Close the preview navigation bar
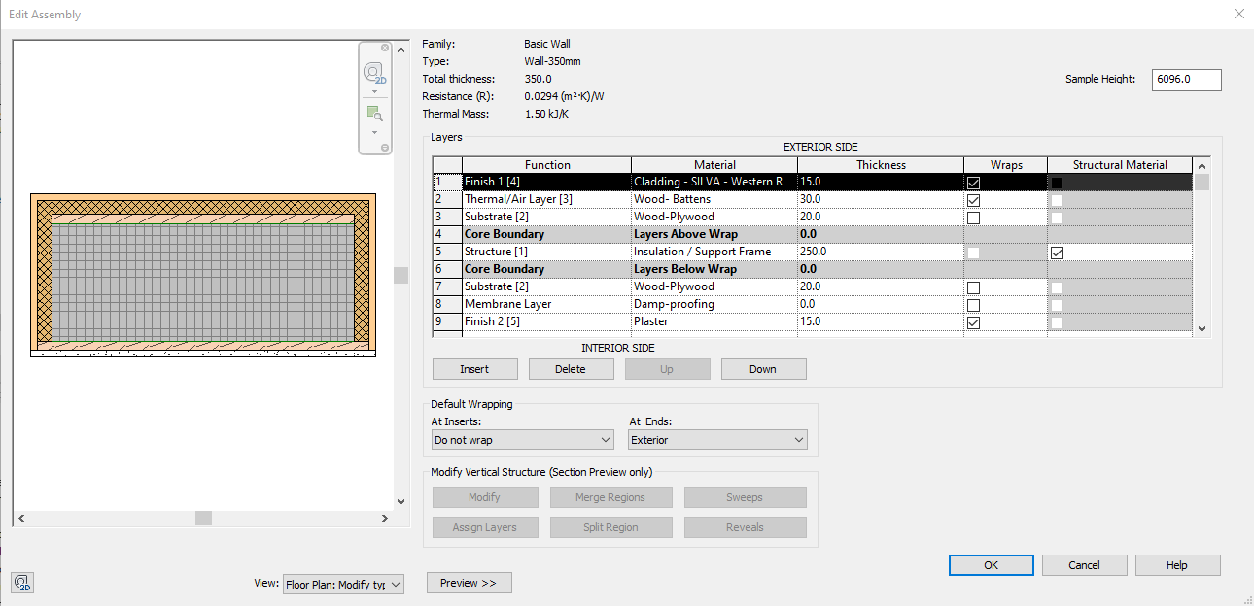The image size is (1254, 606). pyautogui.click(x=385, y=48)
